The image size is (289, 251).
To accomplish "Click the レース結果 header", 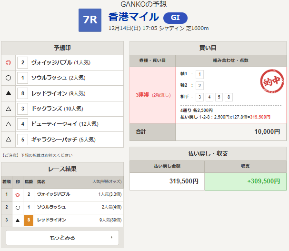I will pos(62,169).
